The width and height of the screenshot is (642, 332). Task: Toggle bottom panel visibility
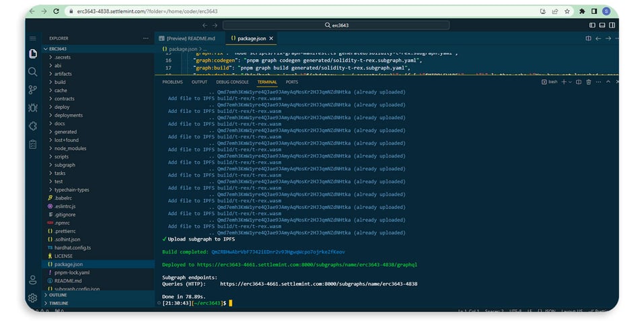[x=602, y=26]
